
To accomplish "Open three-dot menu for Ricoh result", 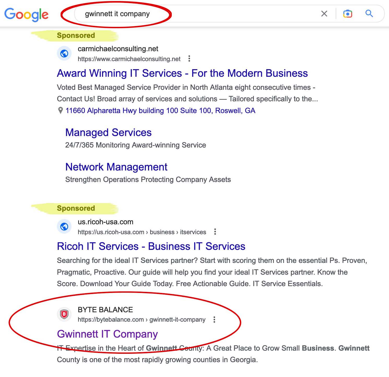I will tap(215, 232).
